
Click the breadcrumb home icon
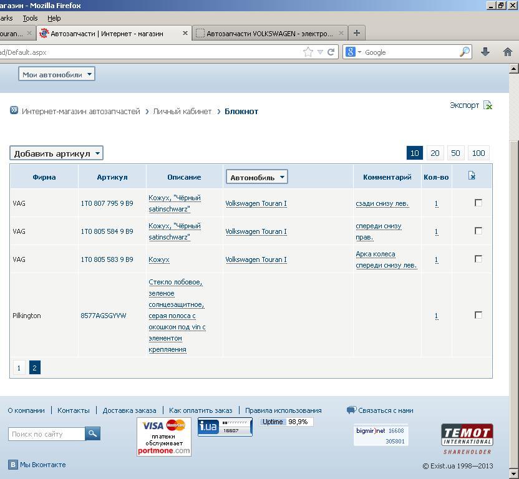coord(14,110)
